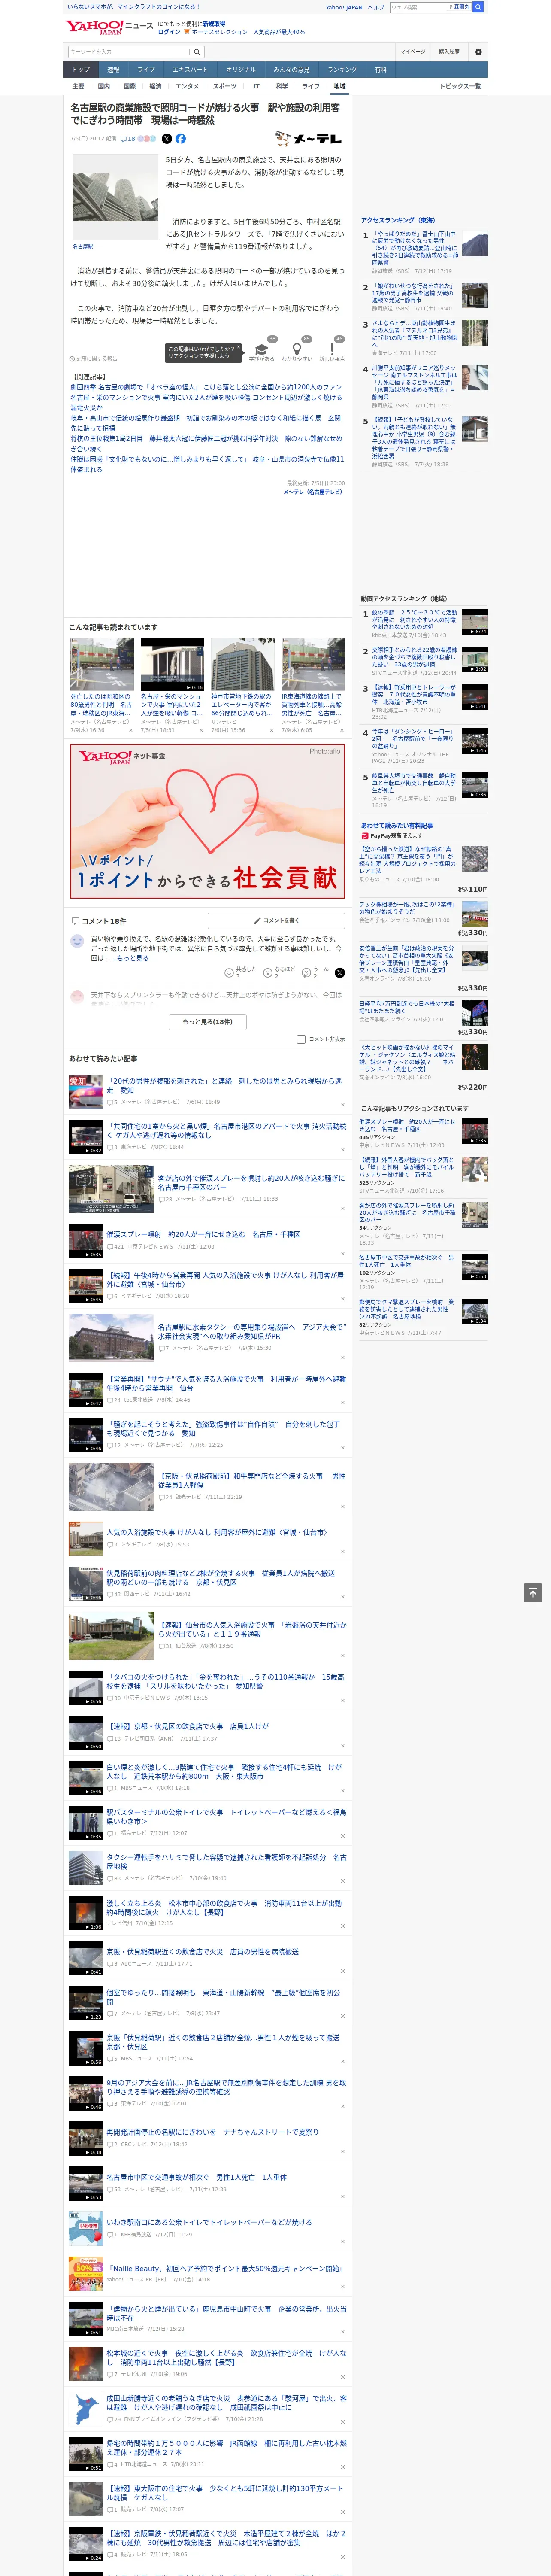Click the 記事に関する報告 link
This screenshot has height=2576, width=551.
pos(93,358)
